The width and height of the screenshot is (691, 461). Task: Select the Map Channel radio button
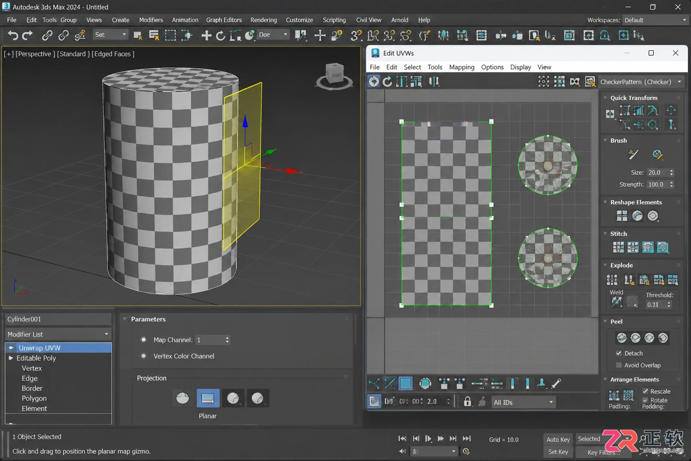(x=143, y=340)
